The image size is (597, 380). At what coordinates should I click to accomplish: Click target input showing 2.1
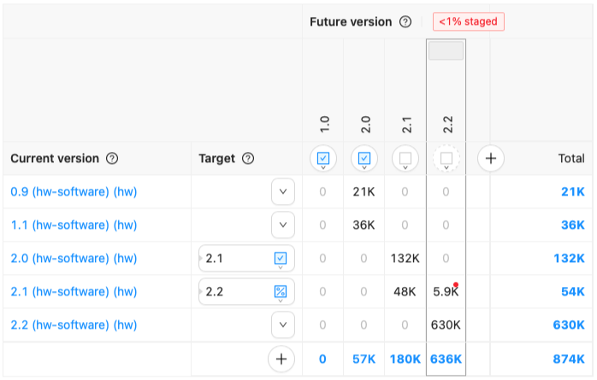(x=235, y=258)
